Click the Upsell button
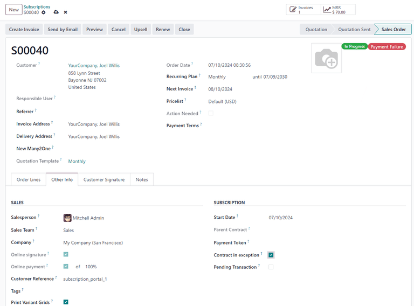Image resolution: width=414 pixels, height=306 pixels. [x=140, y=30]
